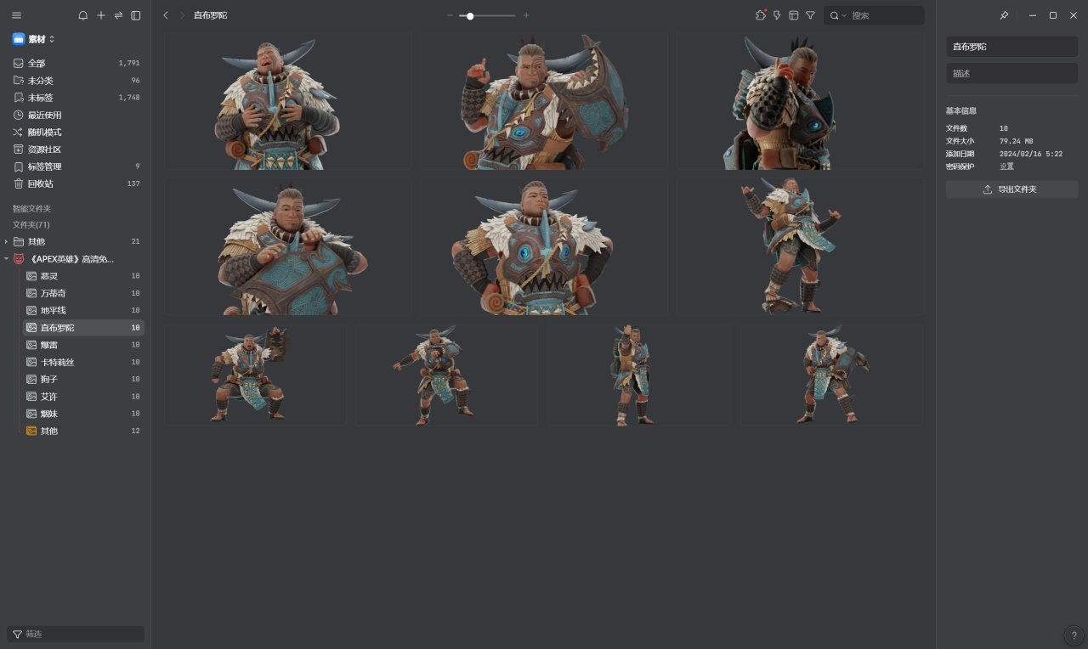Click the plus icon to add new
The image size is (1088, 649).
pos(101,15)
